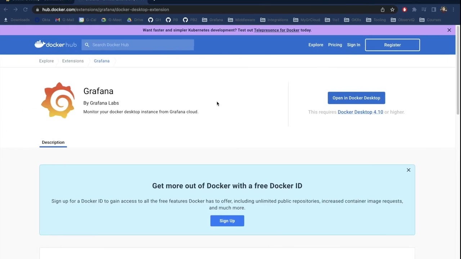
Task: Click the Grafana extension logo
Action: point(58,100)
